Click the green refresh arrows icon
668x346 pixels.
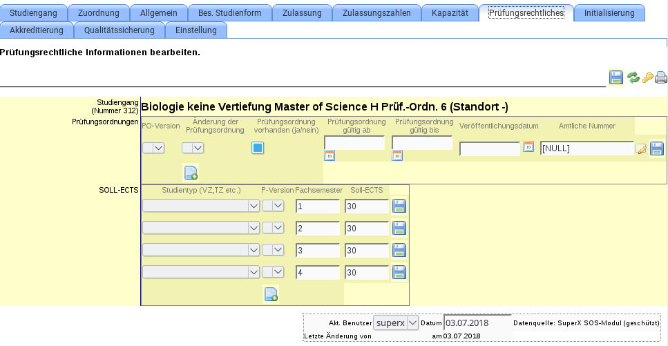coord(633,77)
